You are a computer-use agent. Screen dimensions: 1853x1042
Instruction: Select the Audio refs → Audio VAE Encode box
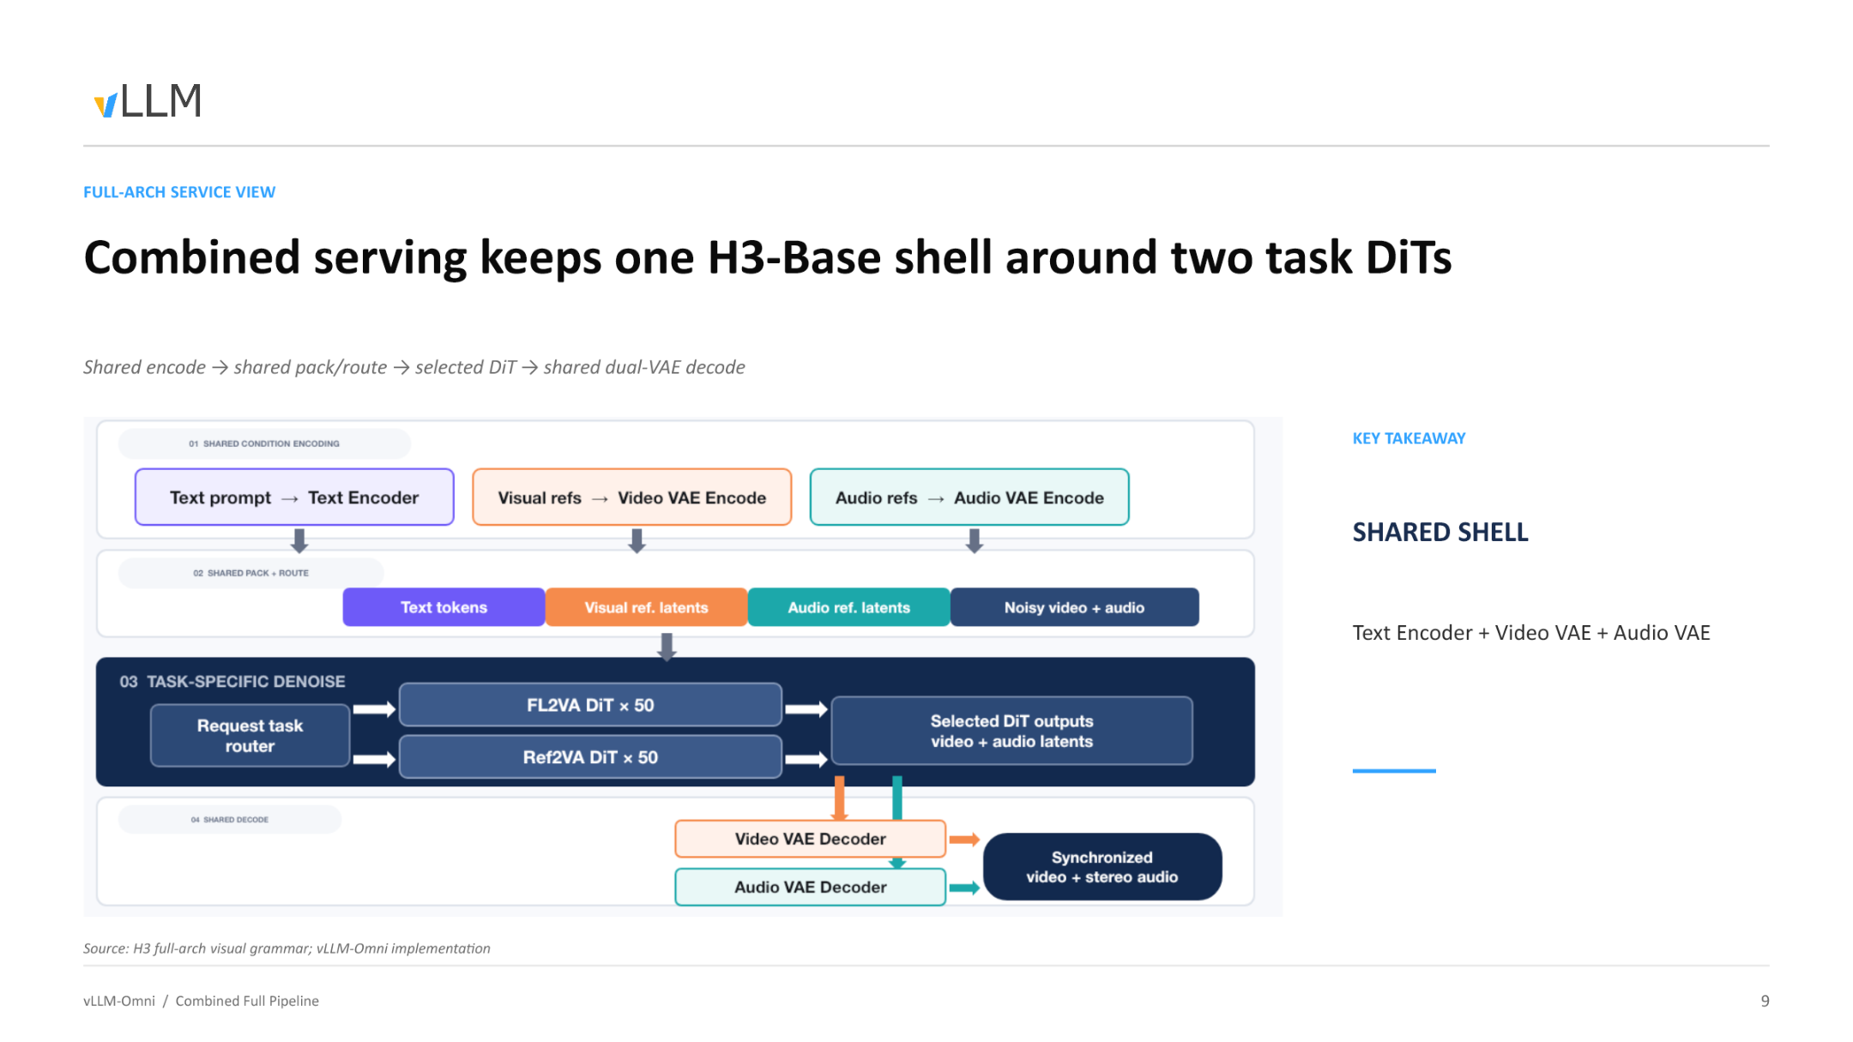point(969,497)
